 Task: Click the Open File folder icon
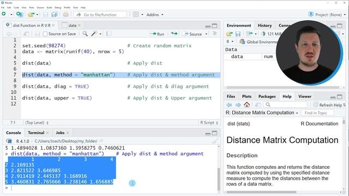click(31, 15)
